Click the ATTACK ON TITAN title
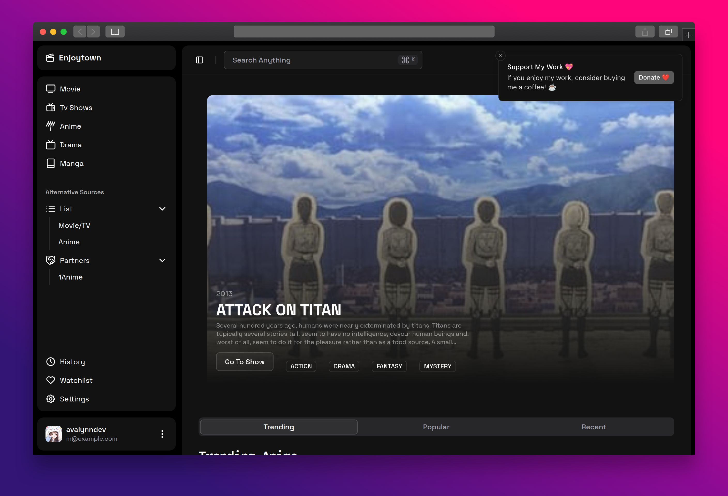 279,310
